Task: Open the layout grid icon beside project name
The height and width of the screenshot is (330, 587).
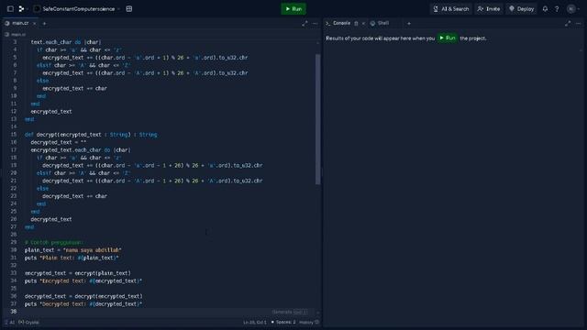Action: [x=129, y=8]
